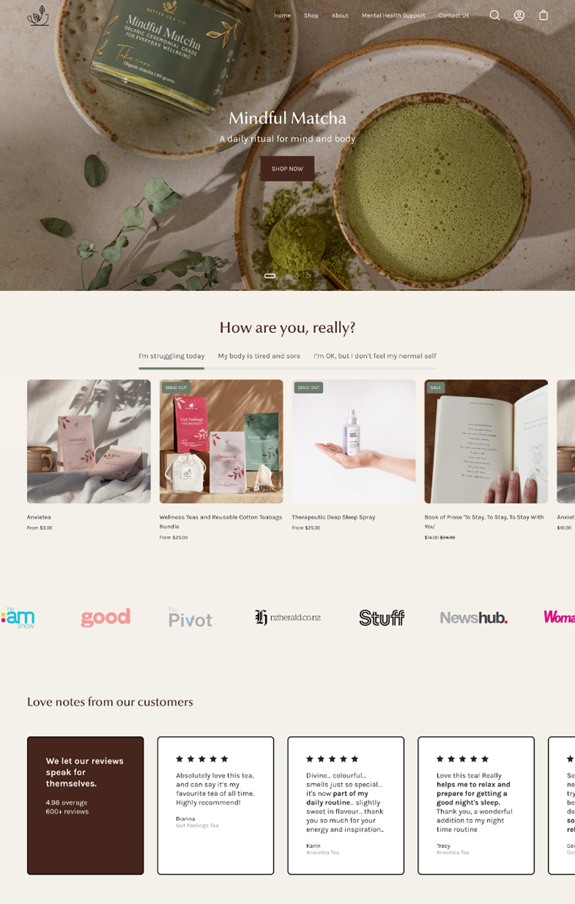
Task: Open the search icon in header
Action: click(495, 16)
